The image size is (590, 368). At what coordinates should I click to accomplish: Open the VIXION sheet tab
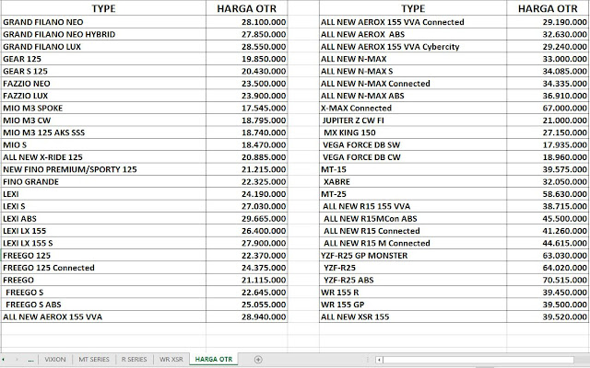55,360
